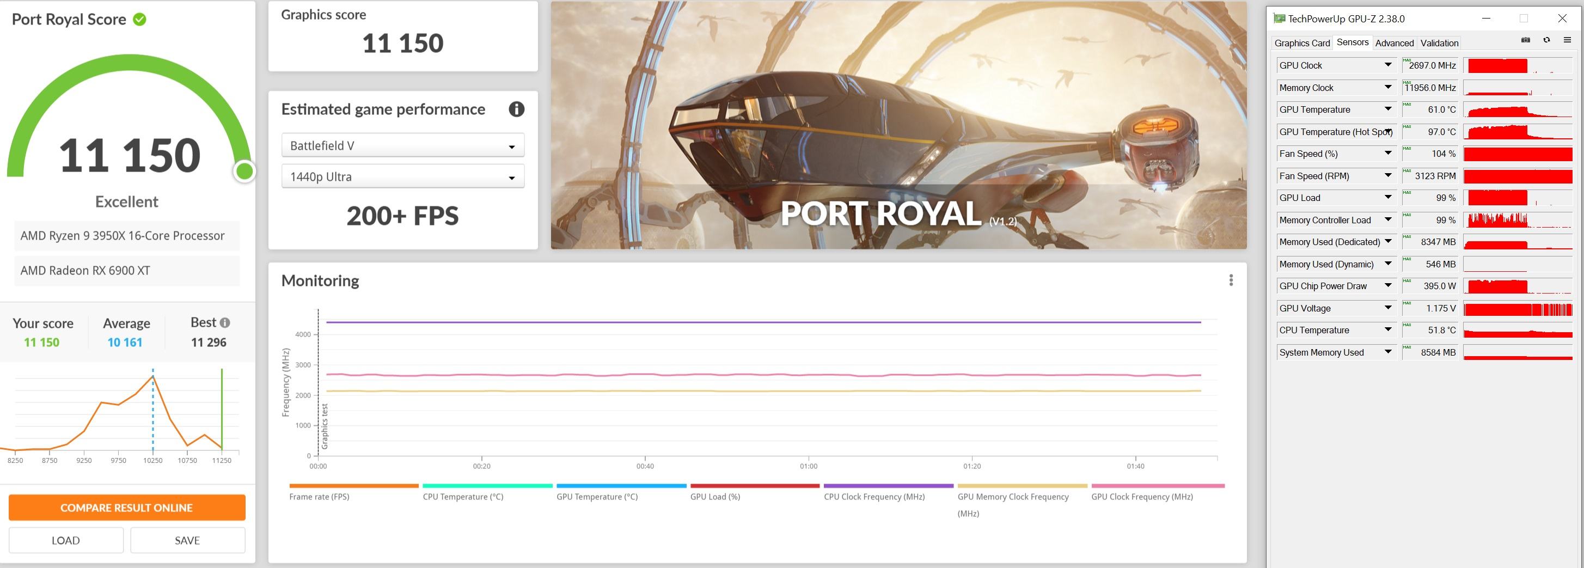The image size is (1584, 568).
Task: Expand Memory Used (Dedicated) dropdown
Action: (x=1388, y=242)
